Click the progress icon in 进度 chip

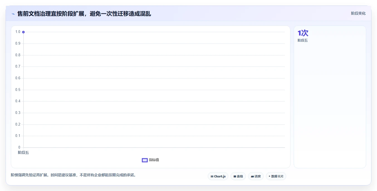coord(252,177)
